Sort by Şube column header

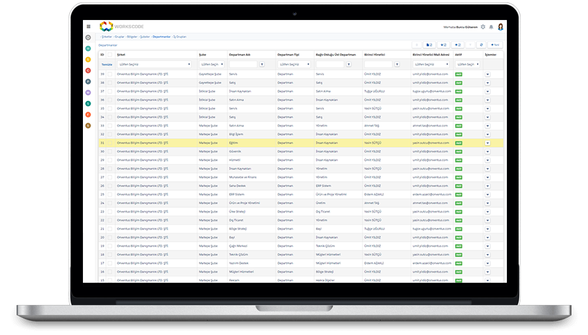(x=202, y=55)
